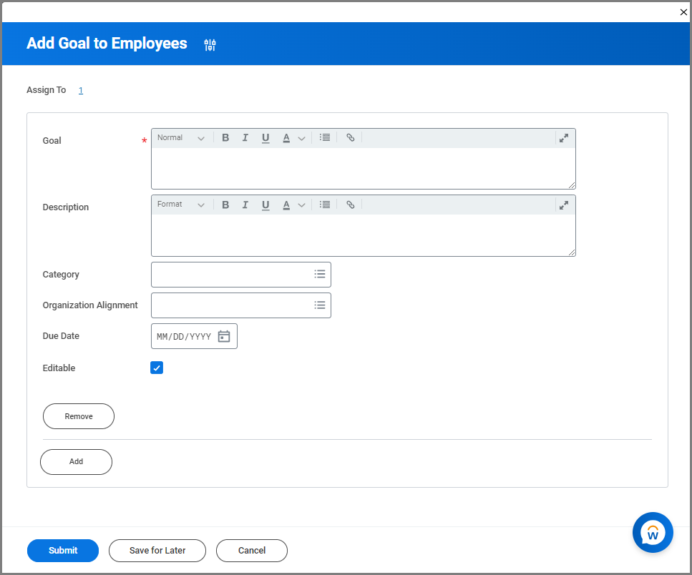Expand the Description editor to full screen
The width and height of the screenshot is (692, 575).
tap(564, 205)
